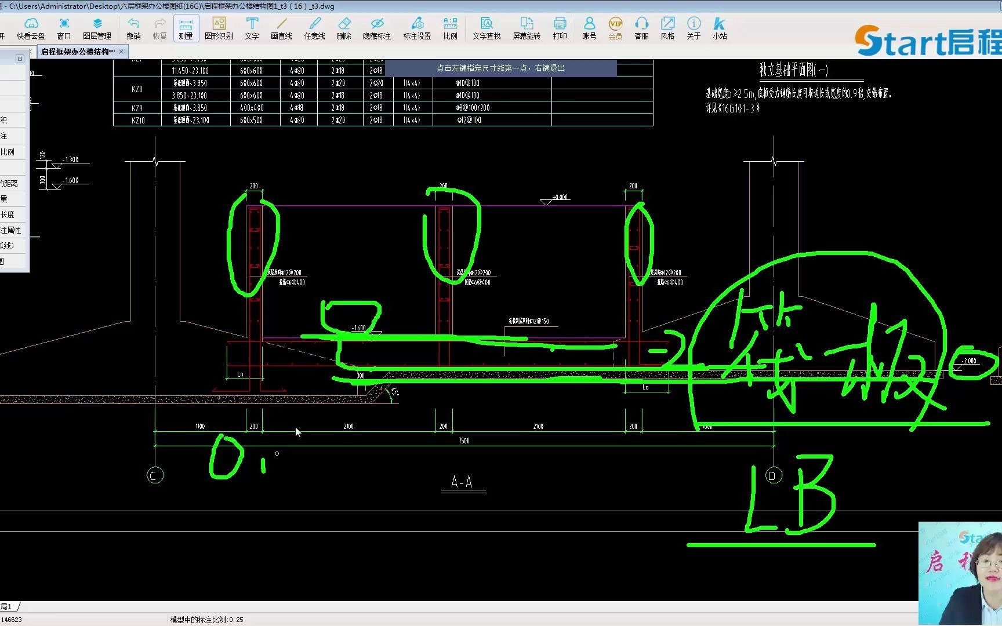Open the 账号 account icon
Screen dimensions: 1002x626
pyautogui.click(x=589, y=28)
